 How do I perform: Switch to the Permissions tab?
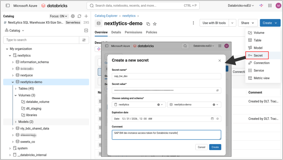point(133,32)
